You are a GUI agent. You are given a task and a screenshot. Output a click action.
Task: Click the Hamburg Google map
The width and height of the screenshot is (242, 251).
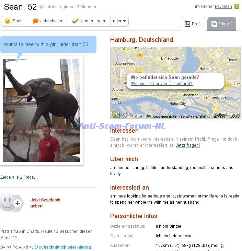coord(175,83)
